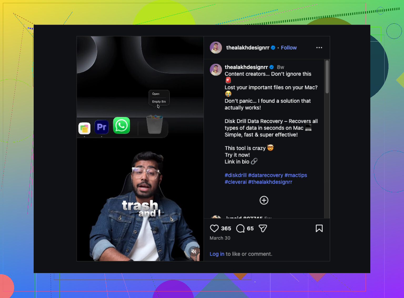Click the 65 comments count
404x298 pixels.
pos(250,228)
